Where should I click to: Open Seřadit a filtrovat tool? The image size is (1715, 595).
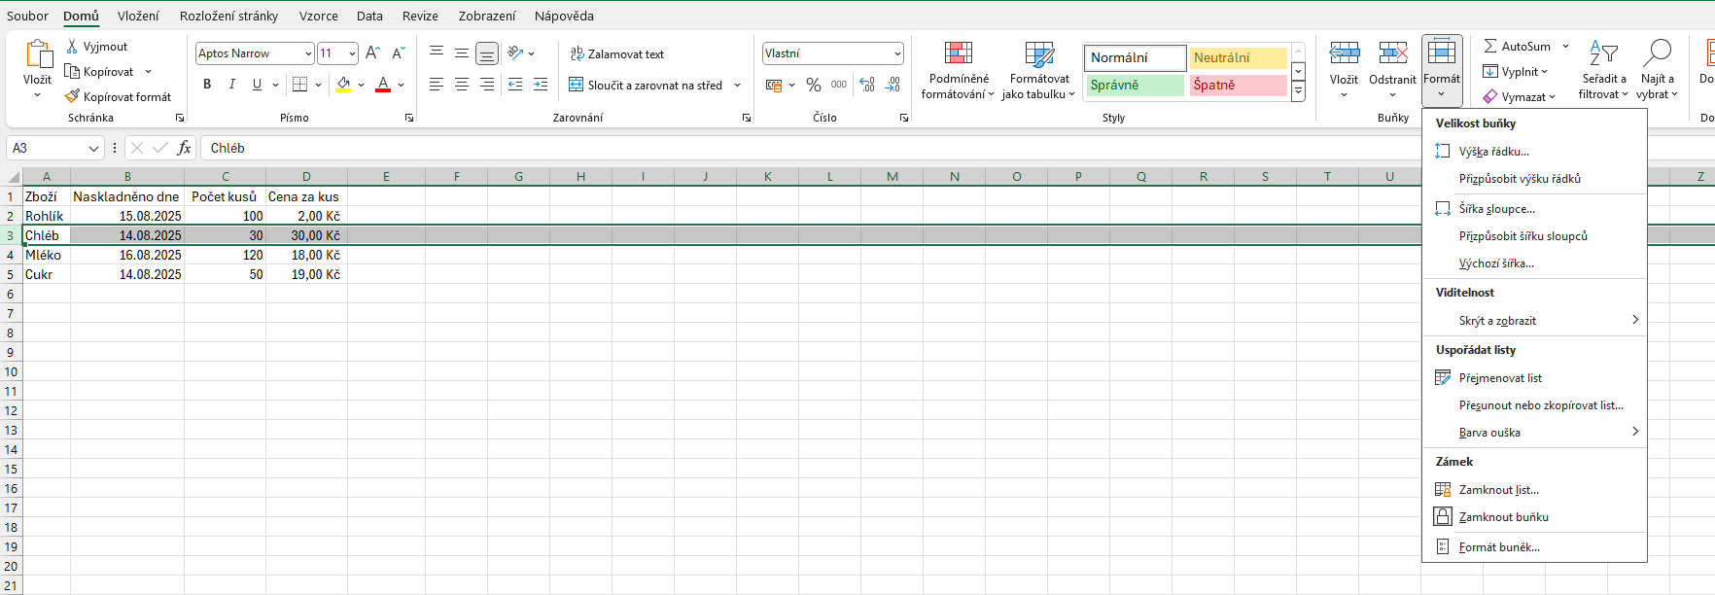pos(1603,70)
